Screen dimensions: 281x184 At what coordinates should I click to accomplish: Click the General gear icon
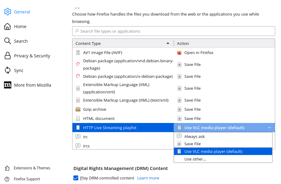coord(8,12)
